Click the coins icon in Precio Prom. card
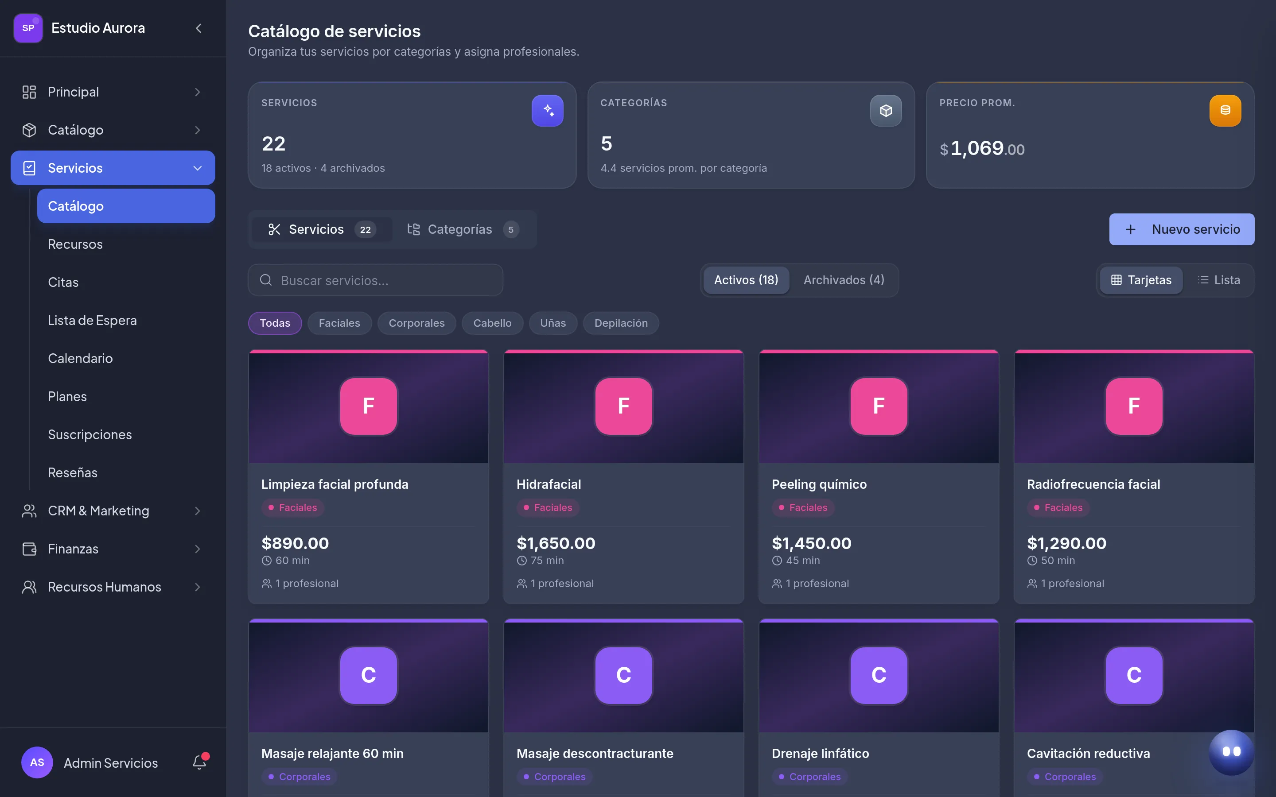This screenshot has height=797, width=1276. [x=1225, y=111]
